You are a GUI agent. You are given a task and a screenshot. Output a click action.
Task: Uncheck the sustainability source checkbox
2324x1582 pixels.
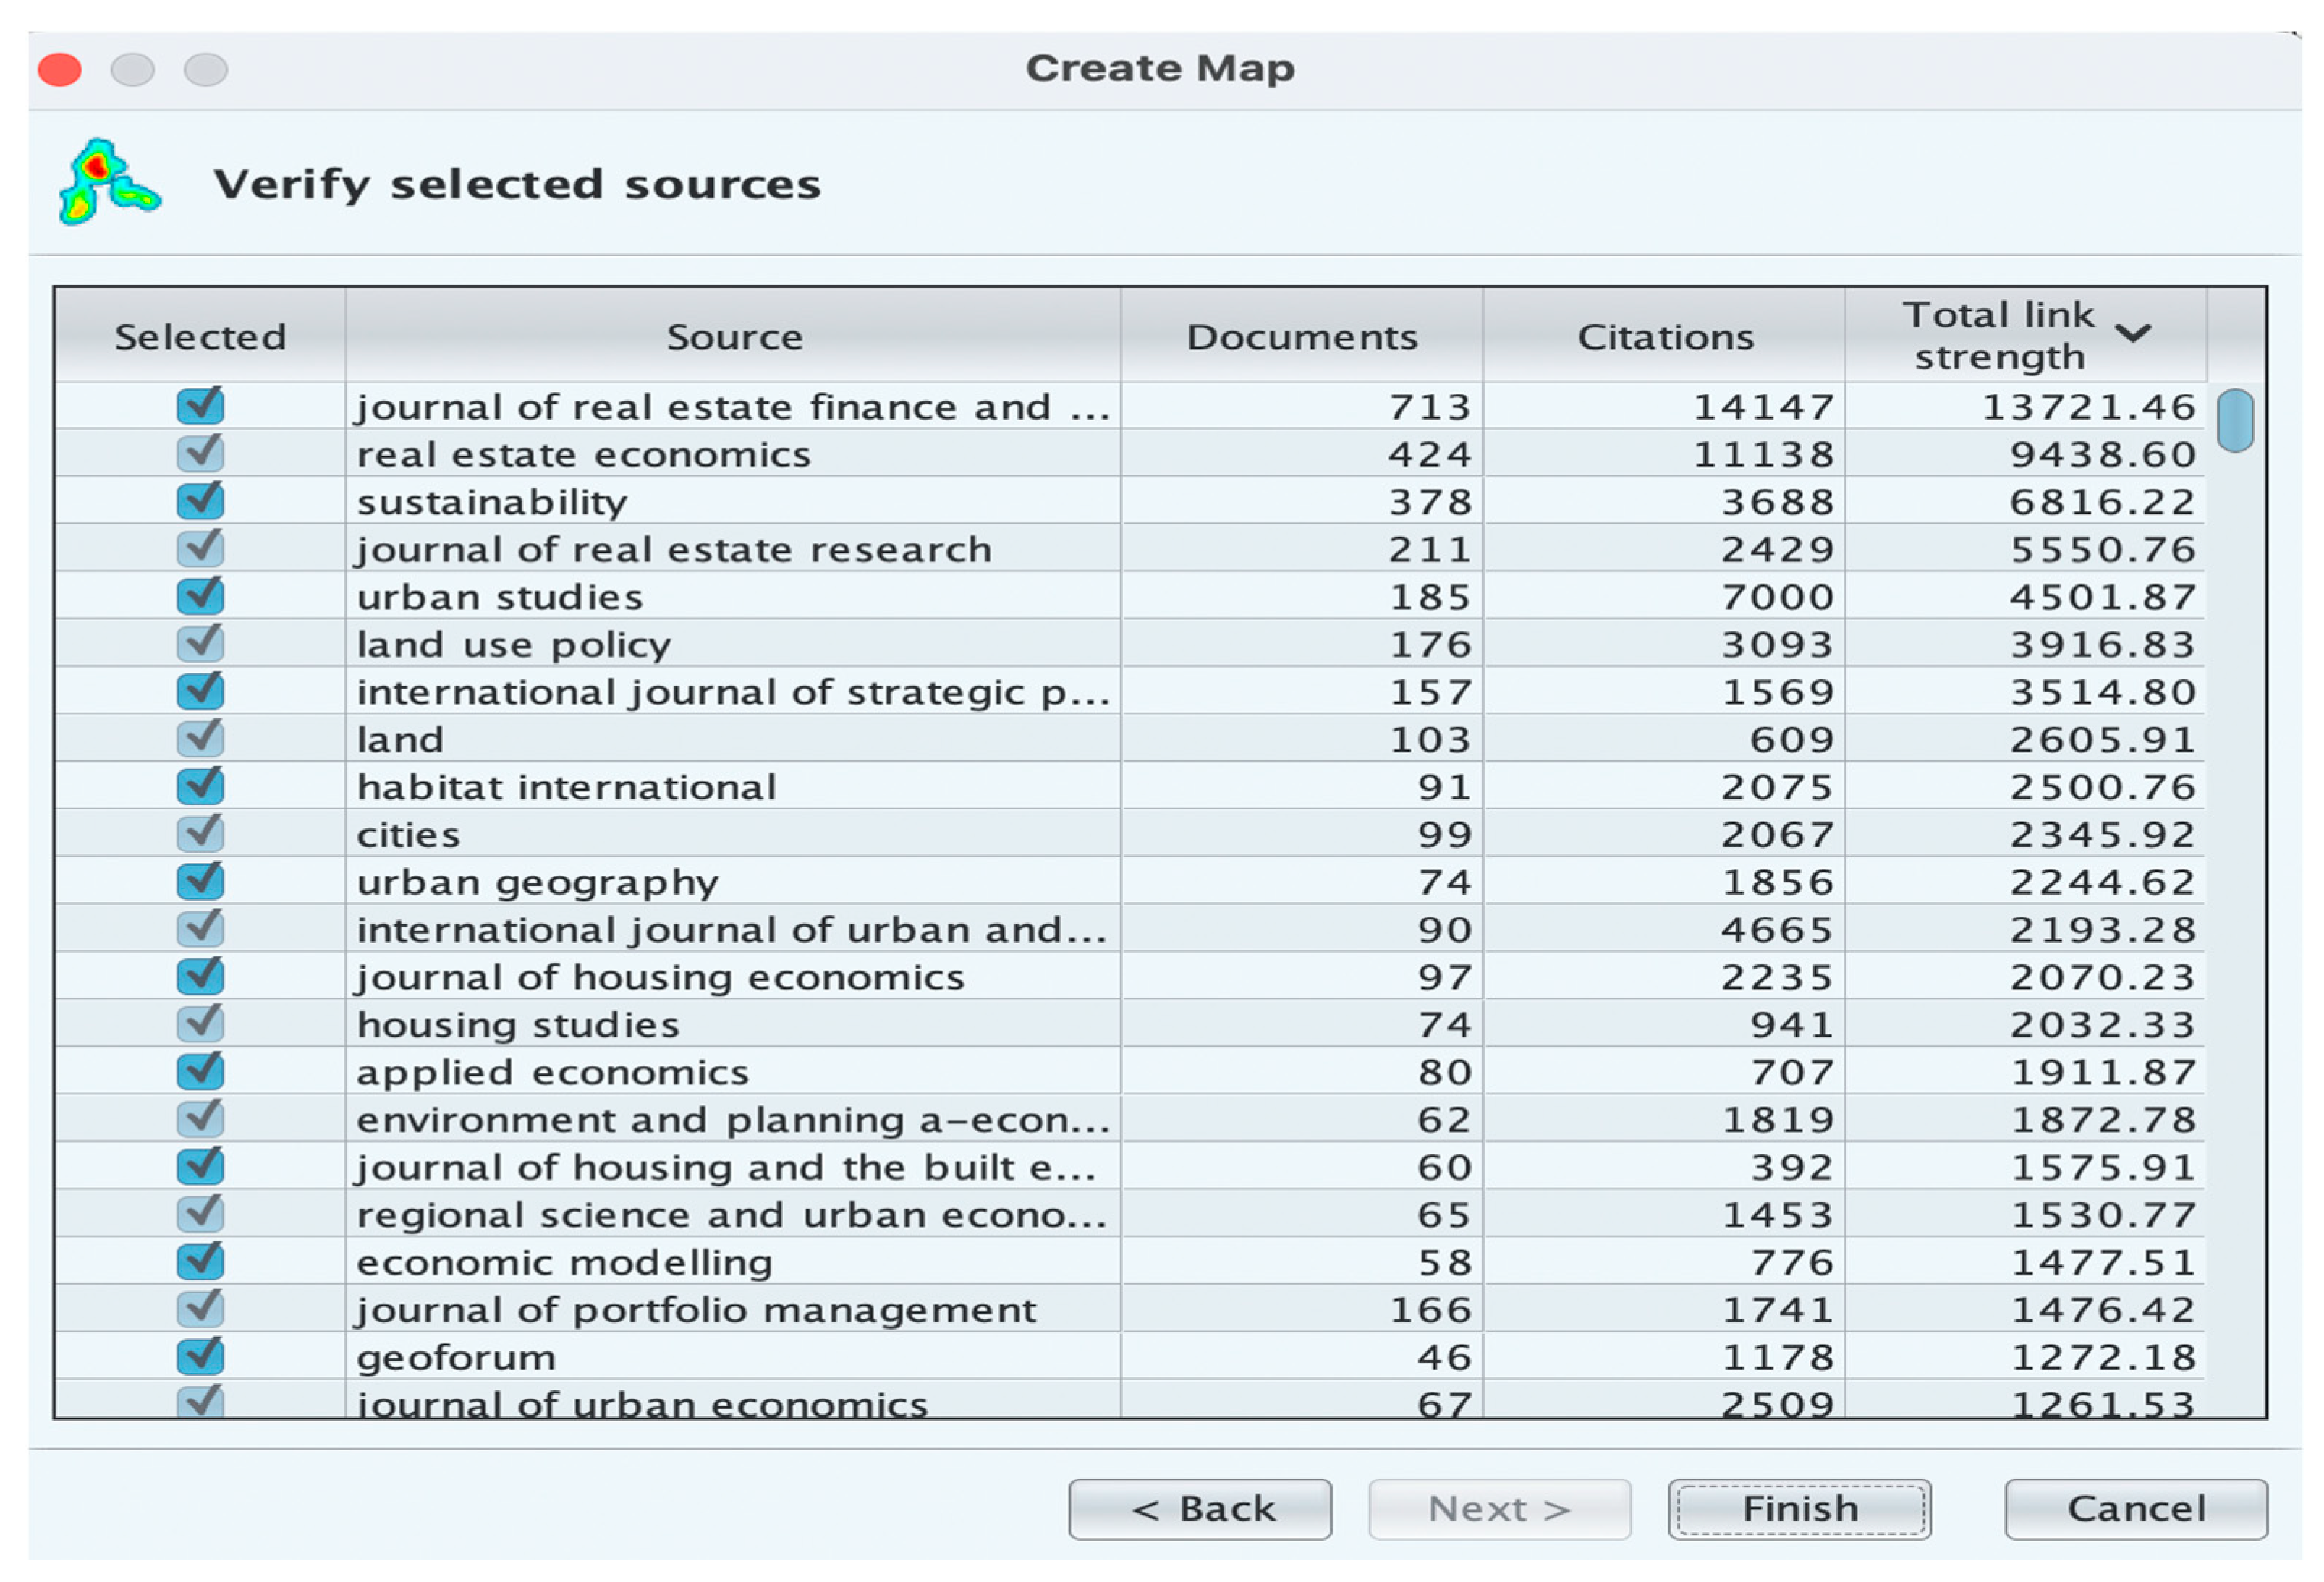click(200, 501)
